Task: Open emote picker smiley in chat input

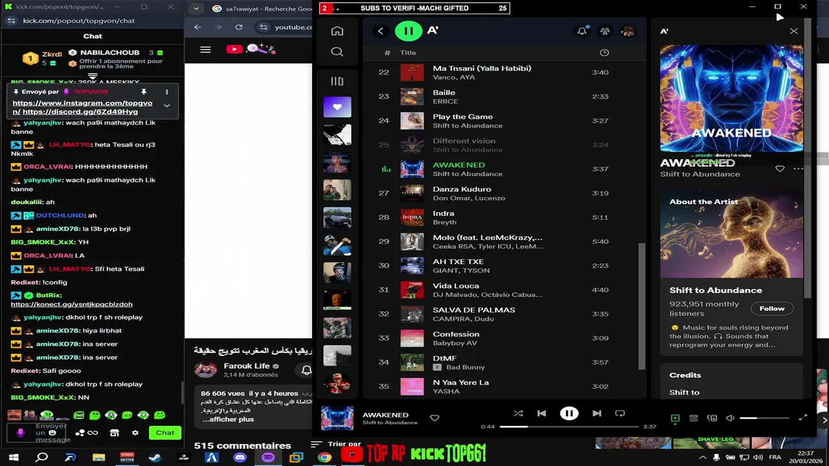Action: (52, 433)
